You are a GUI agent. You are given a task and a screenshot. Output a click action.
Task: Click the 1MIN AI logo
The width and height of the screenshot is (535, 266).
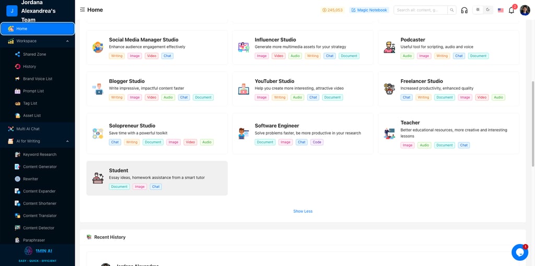coord(38,251)
